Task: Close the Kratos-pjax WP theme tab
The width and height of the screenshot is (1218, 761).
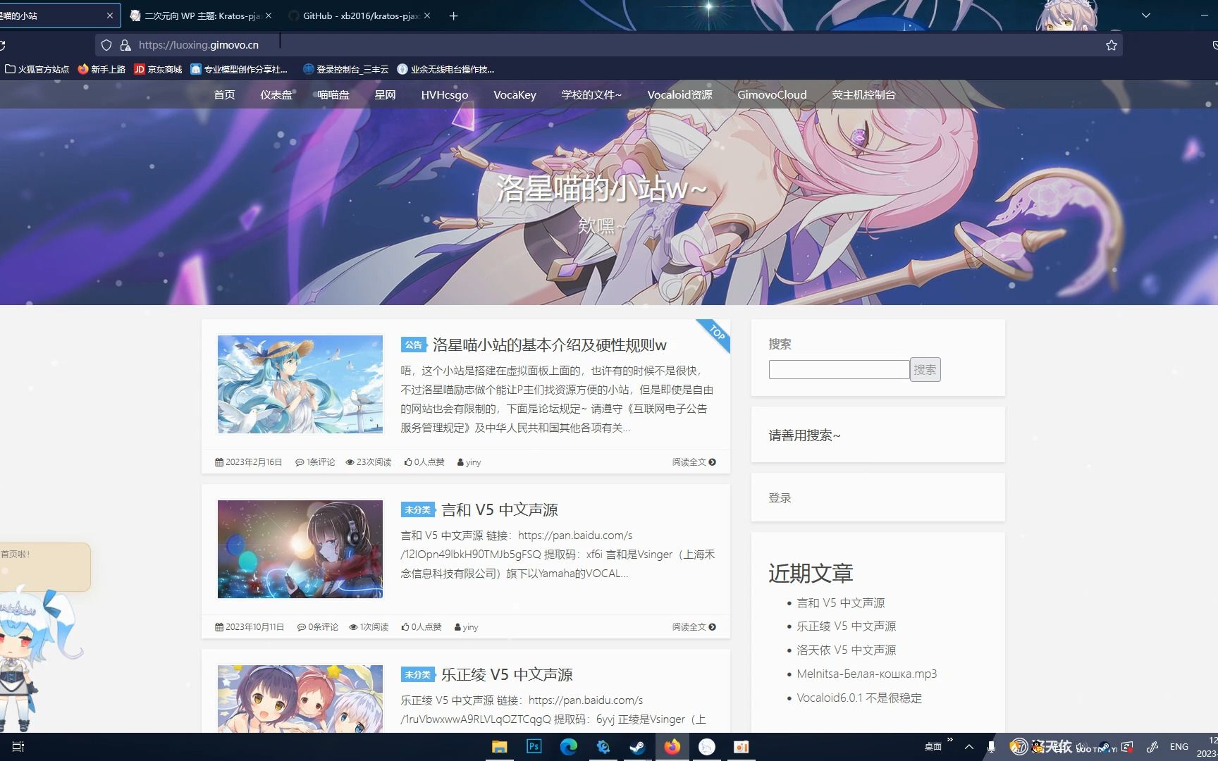Action: (x=269, y=16)
